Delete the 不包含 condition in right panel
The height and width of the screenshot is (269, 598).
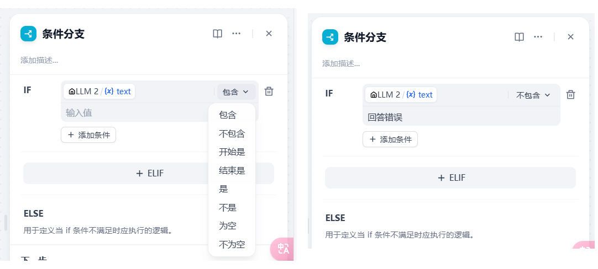pos(571,95)
